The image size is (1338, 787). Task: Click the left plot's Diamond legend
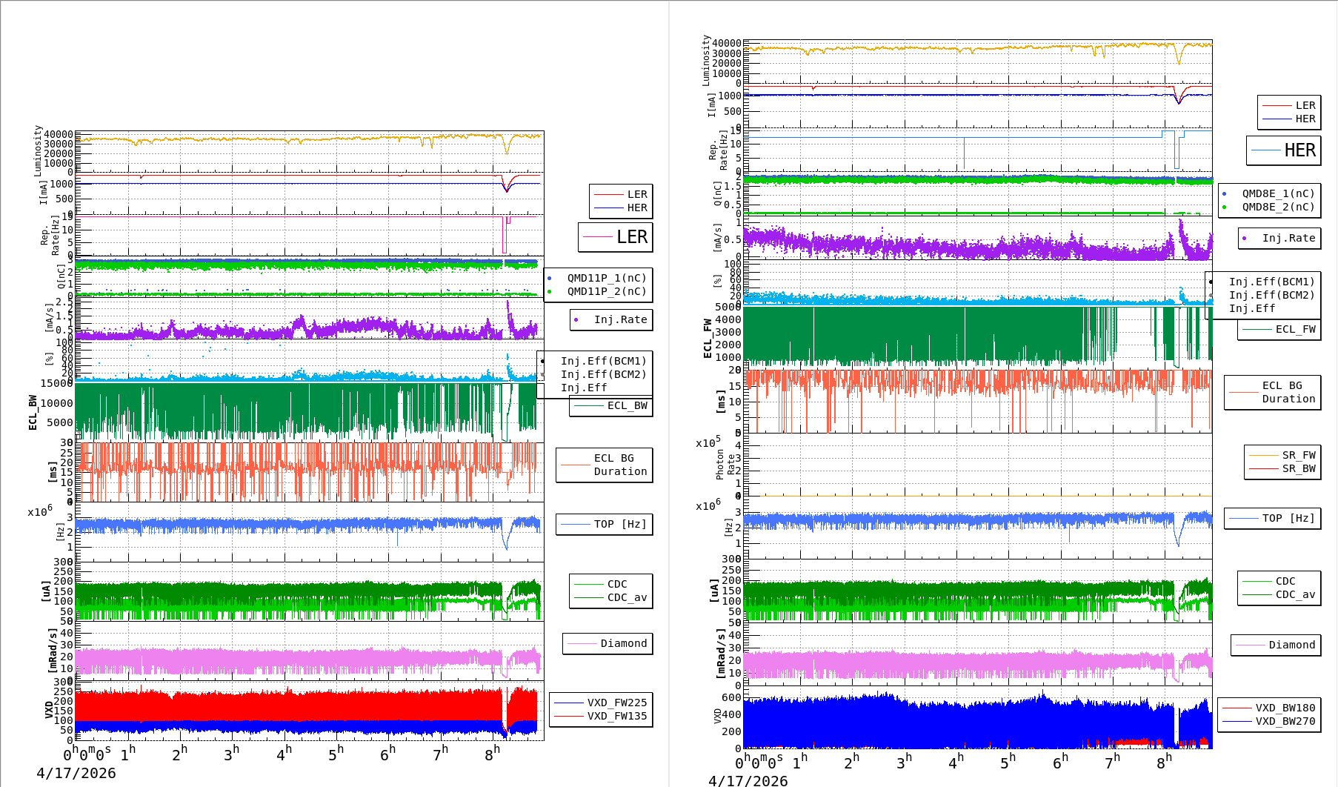[x=608, y=643]
